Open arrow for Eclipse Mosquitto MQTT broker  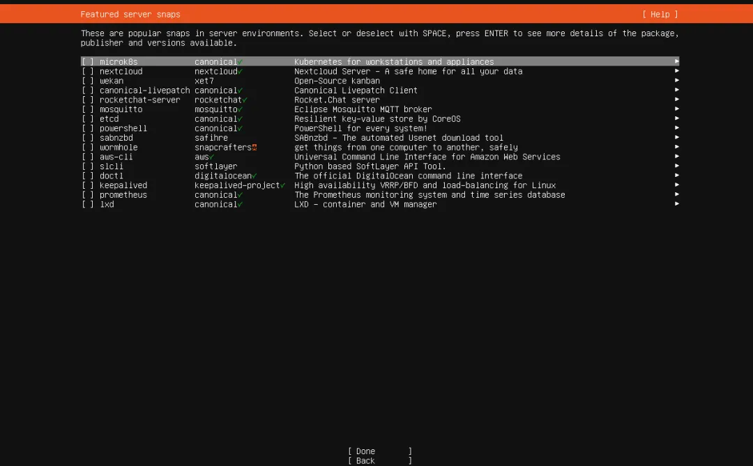pyautogui.click(x=676, y=109)
